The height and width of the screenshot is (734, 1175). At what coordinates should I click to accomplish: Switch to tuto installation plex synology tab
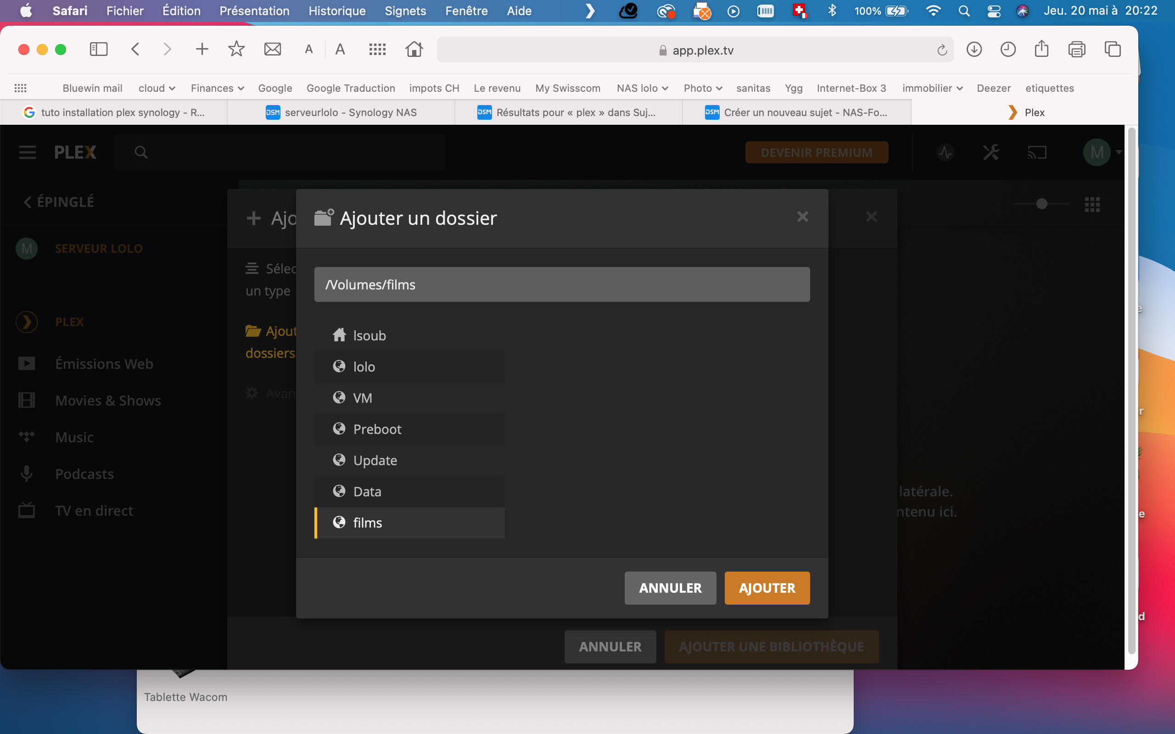tap(114, 112)
